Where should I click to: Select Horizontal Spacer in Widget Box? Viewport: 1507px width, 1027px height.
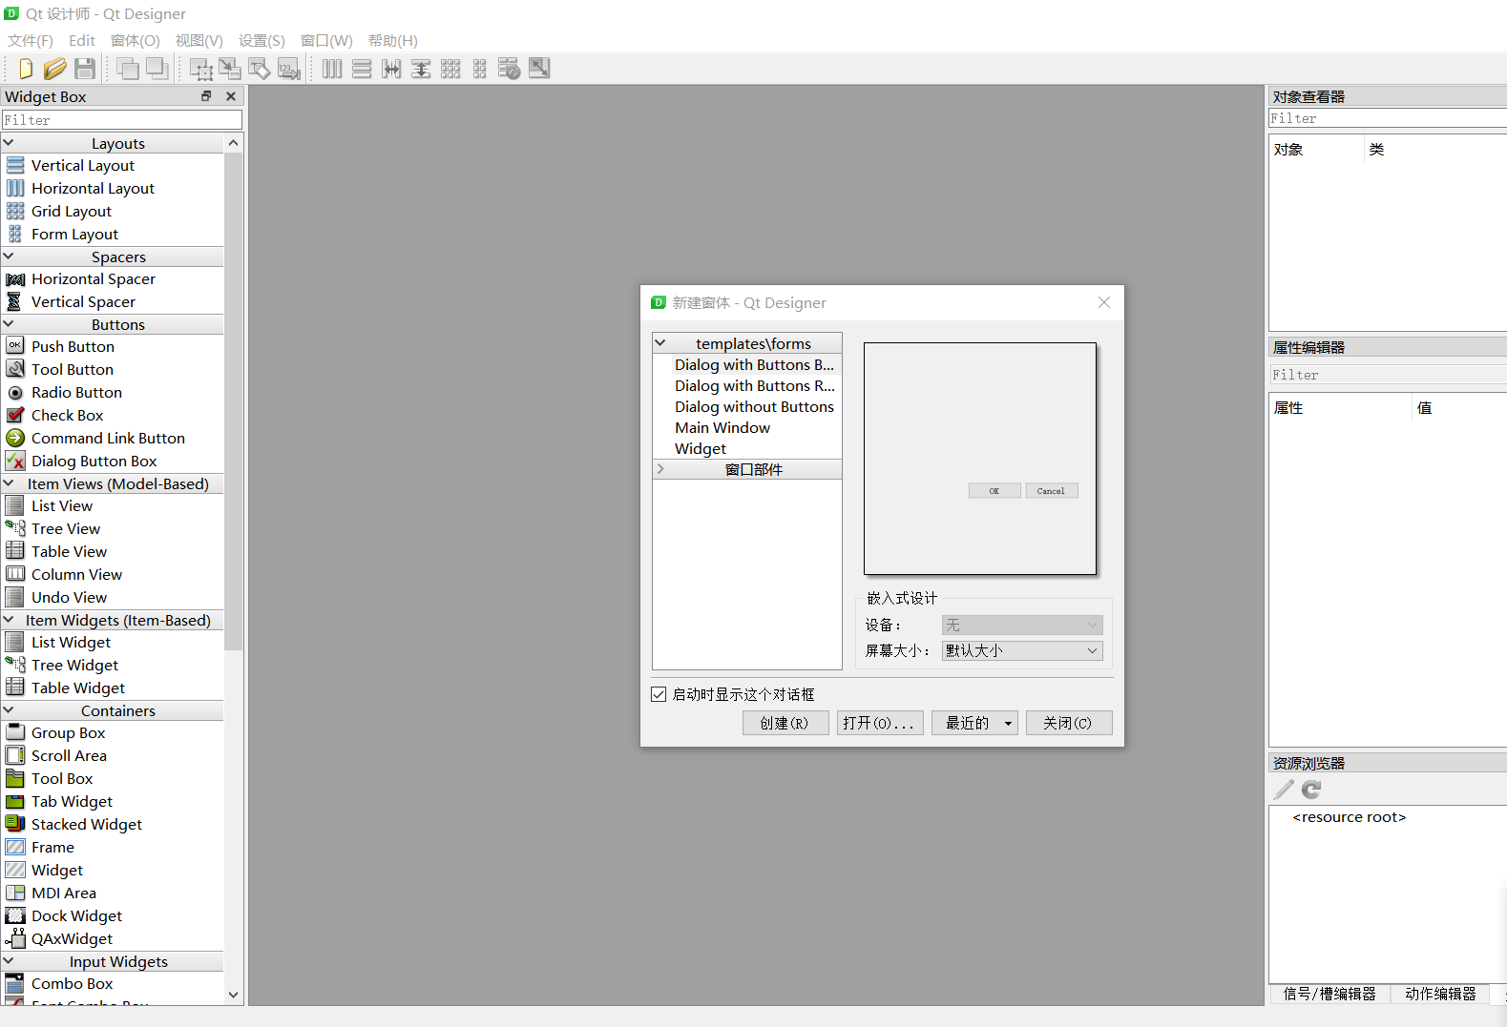(x=94, y=278)
